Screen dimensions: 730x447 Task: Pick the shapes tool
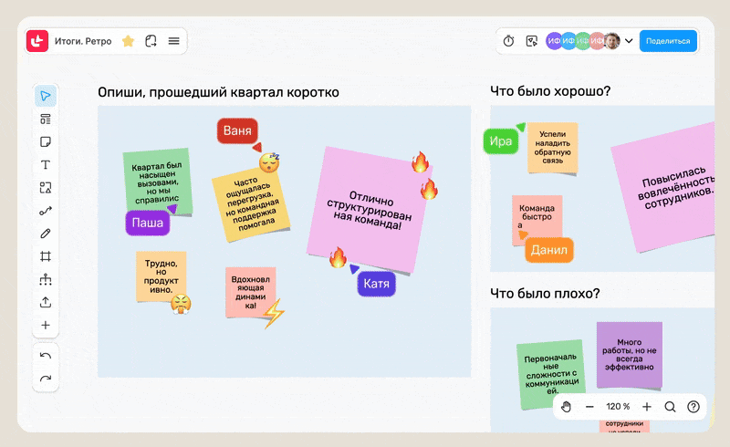46,188
